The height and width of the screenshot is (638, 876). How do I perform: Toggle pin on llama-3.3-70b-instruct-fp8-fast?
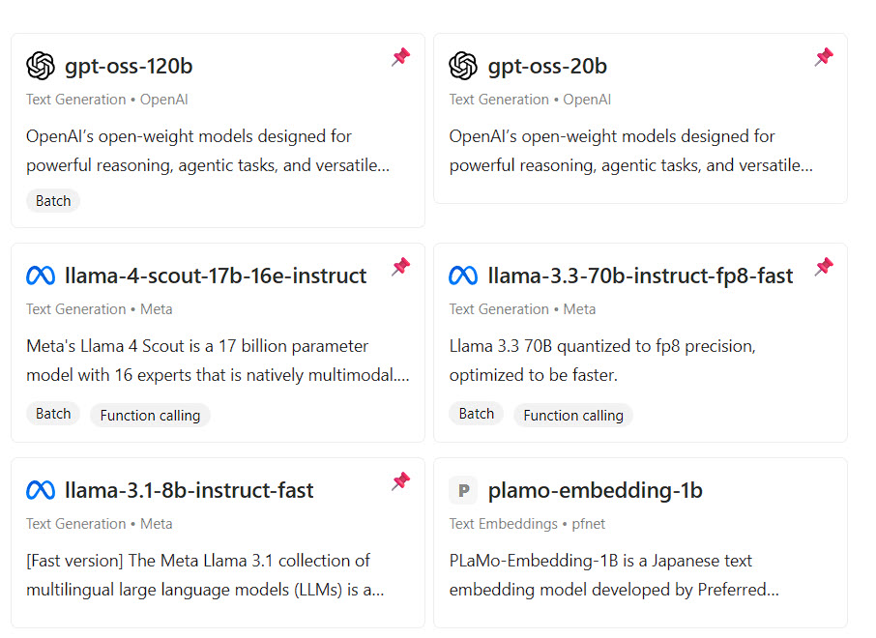point(824,267)
